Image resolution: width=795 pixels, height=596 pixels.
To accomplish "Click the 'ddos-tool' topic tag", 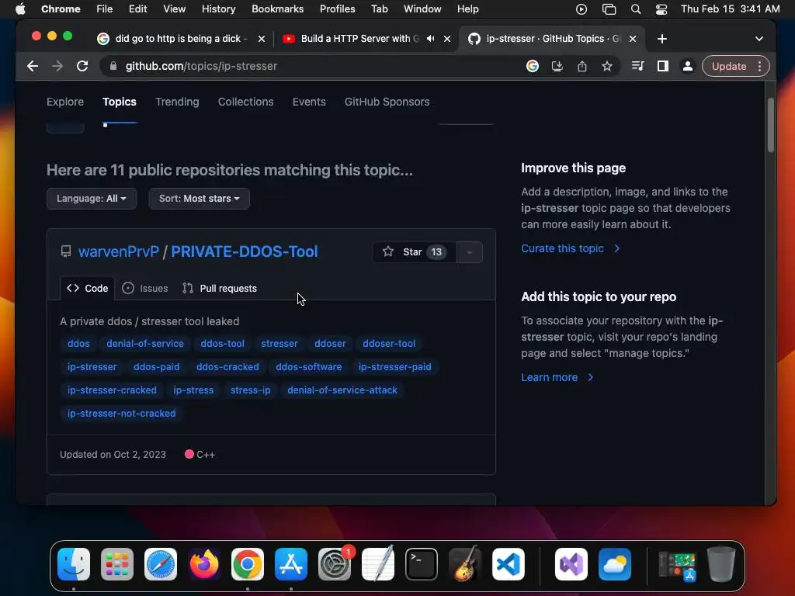I will 222,344.
